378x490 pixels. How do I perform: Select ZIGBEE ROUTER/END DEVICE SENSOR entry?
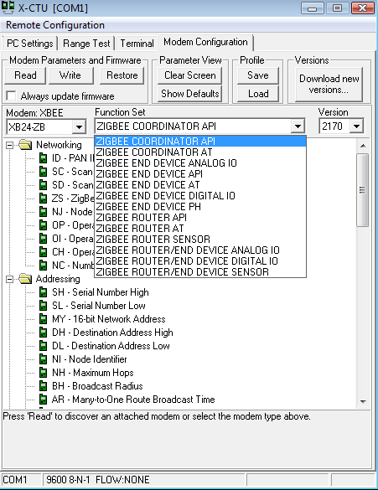coord(200,272)
